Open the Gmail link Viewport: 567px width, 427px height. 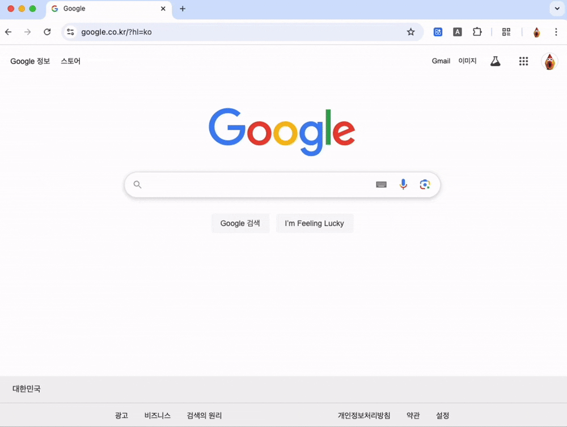pos(441,61)
